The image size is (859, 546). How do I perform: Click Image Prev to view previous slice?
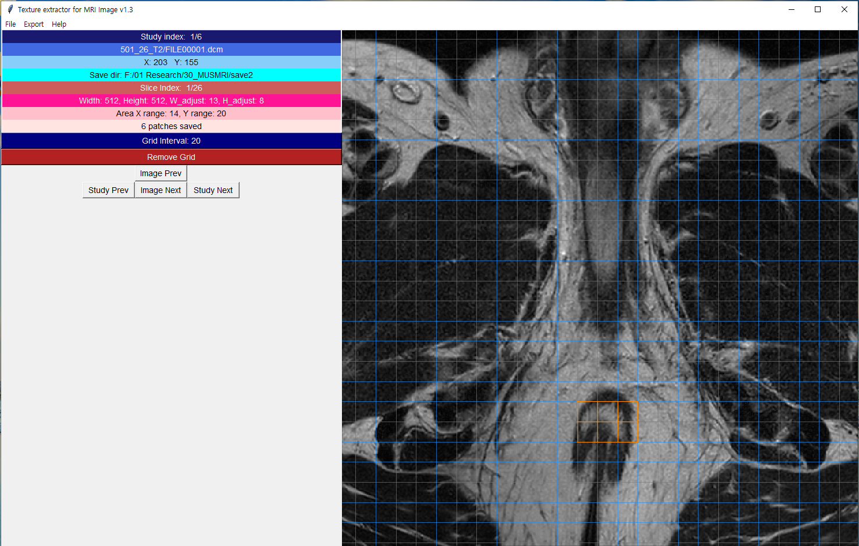pyautogui.click(x=161, y=173)
